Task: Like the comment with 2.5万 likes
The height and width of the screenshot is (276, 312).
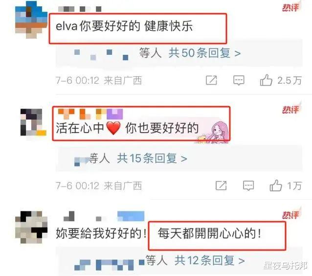Action: coord(266,80)
